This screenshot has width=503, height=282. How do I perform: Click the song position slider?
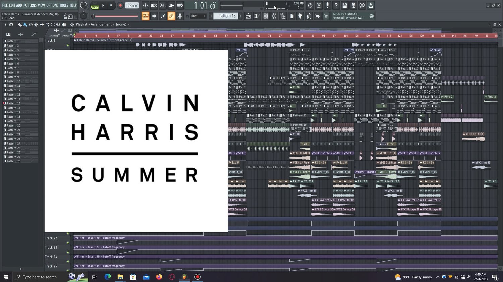115,16
